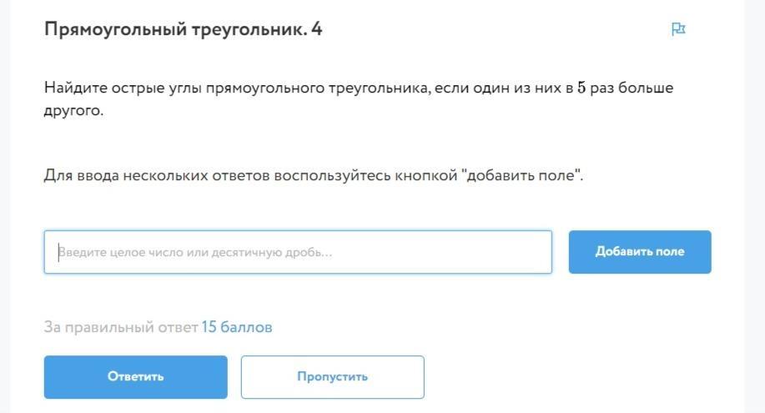Skip the question via "Пропустить"

tap(332, 376)
